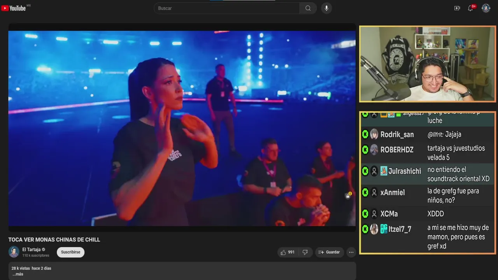Viewport: 498px width, 280px height.
Task: Dislike the video with thumbs down
Action: [305, 252]
